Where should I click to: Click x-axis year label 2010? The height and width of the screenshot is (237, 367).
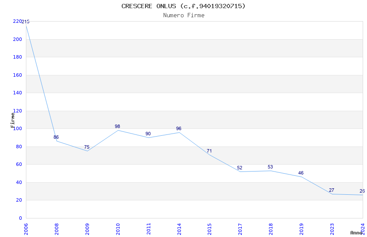point(118,229)
